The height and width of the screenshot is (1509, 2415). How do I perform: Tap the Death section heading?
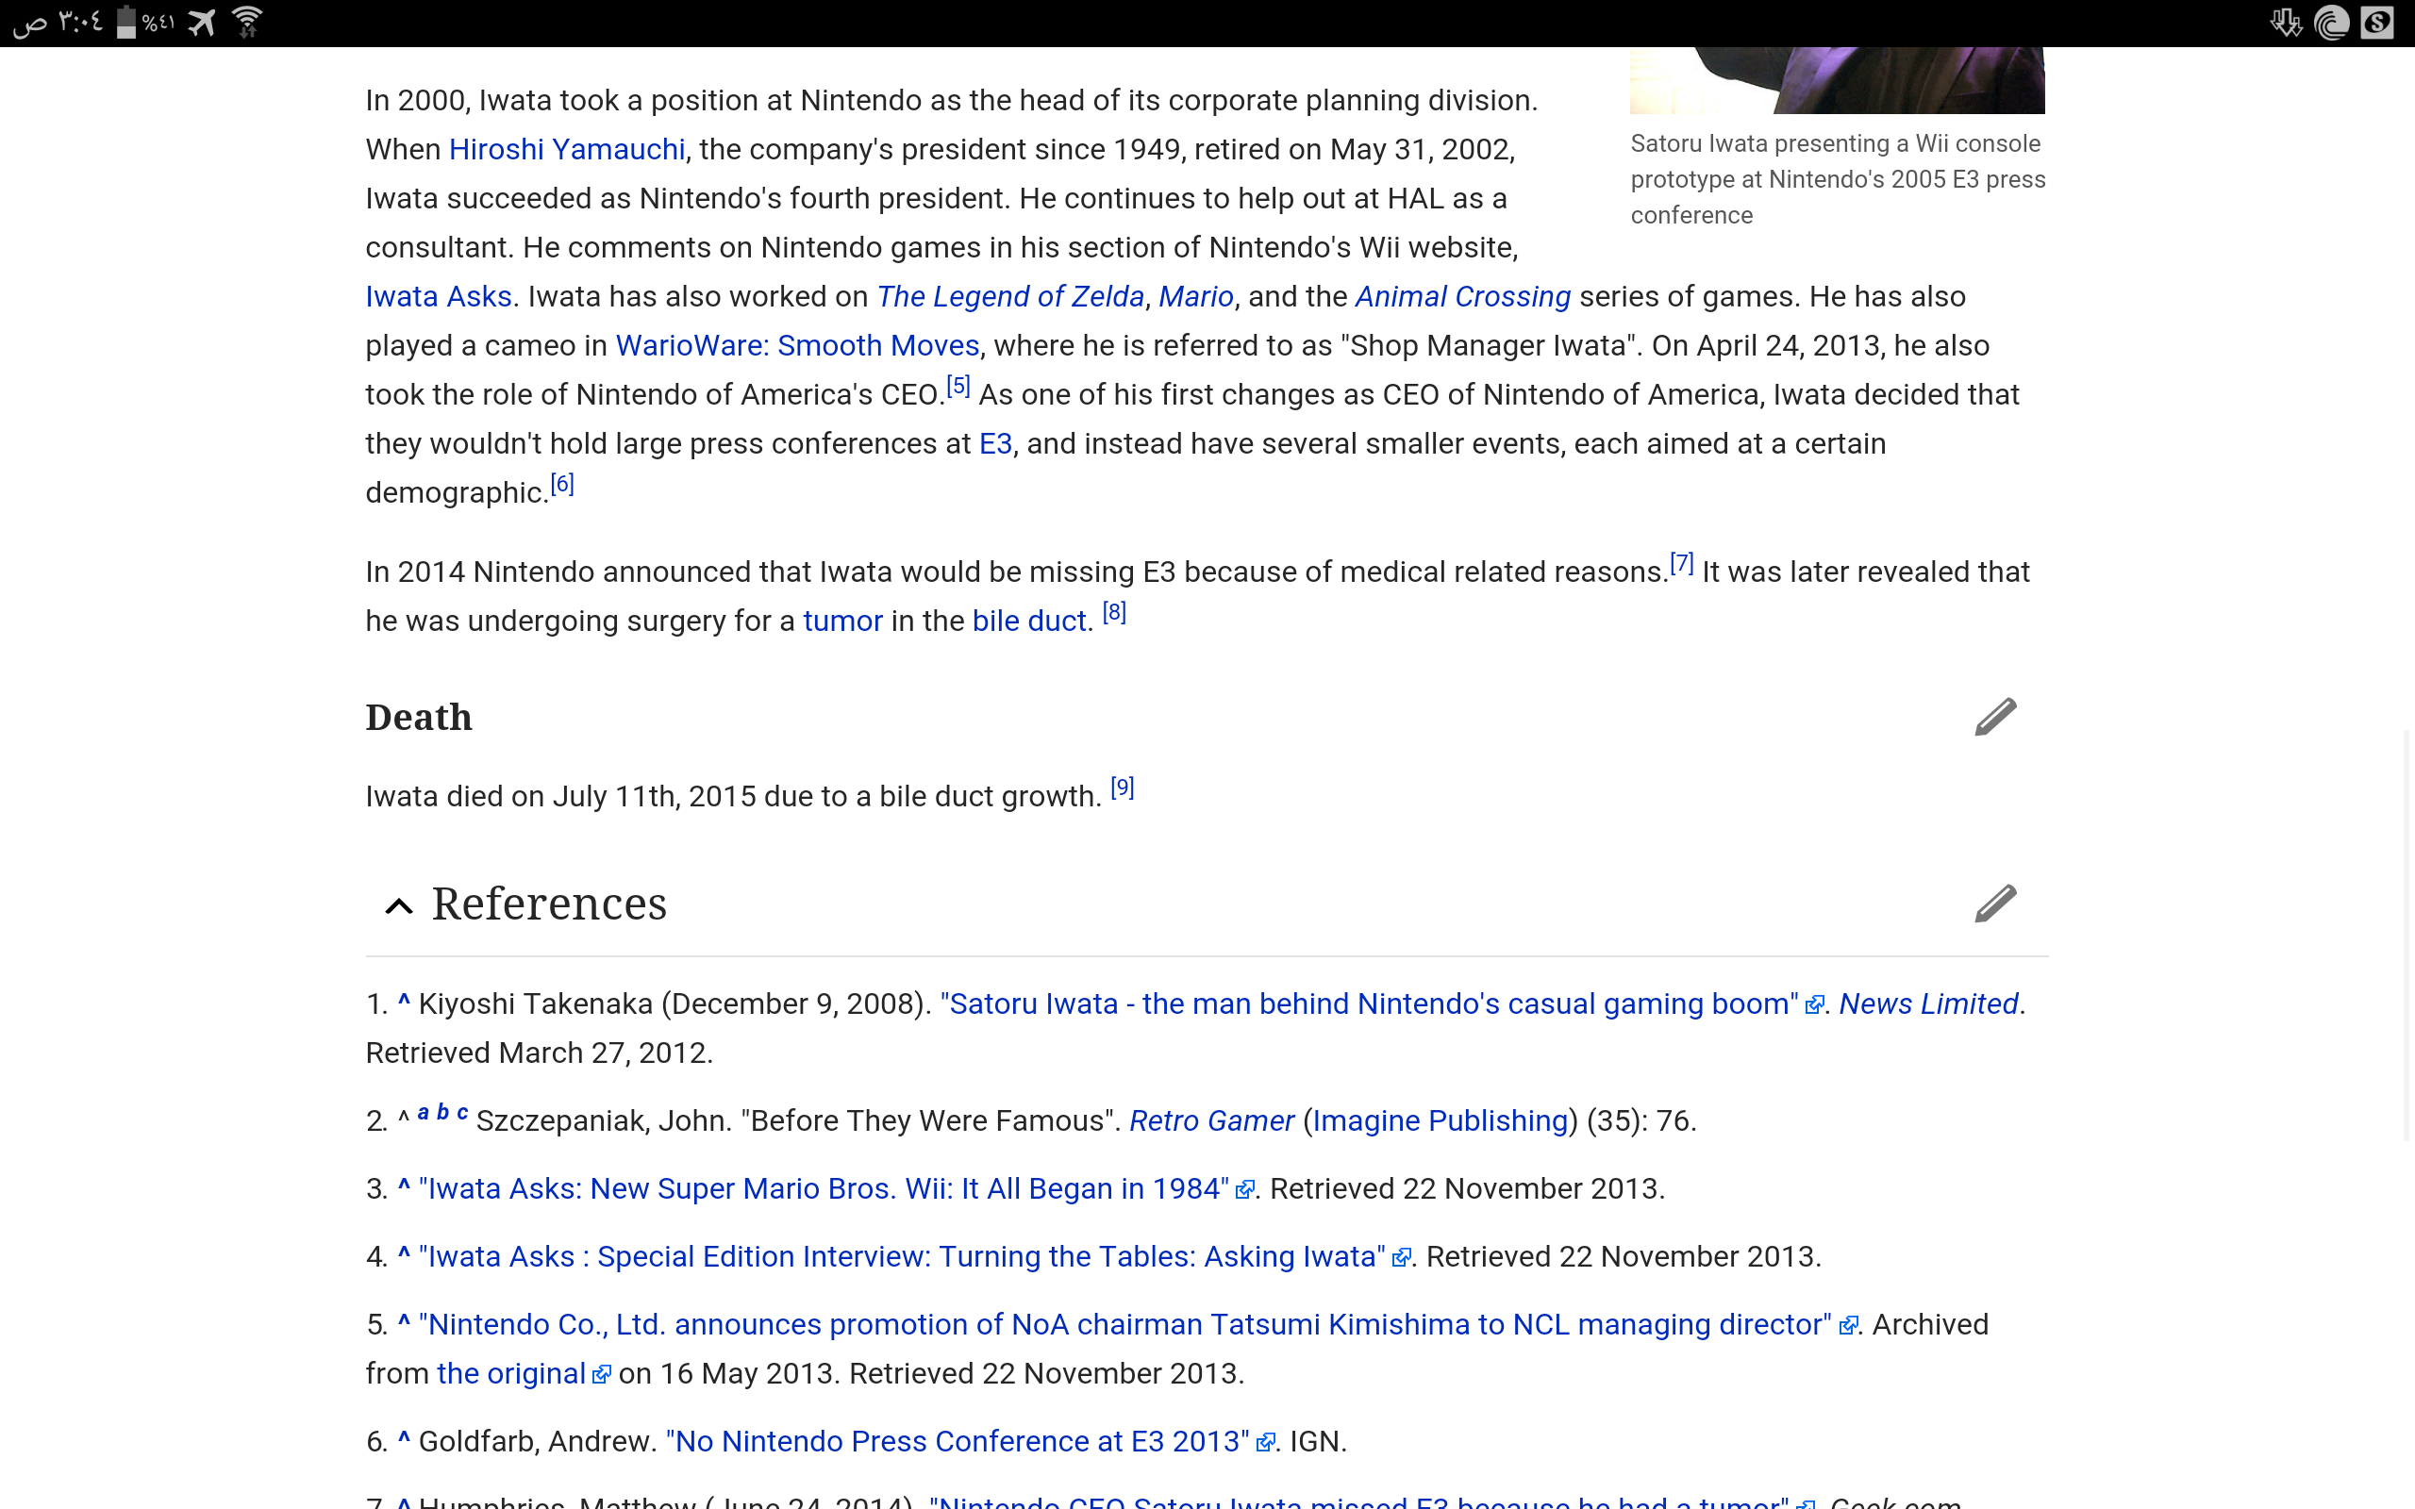tap(419, 718)
